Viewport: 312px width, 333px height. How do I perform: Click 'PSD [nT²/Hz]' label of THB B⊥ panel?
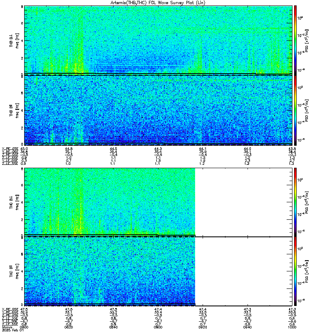click(x=307, y=40)
